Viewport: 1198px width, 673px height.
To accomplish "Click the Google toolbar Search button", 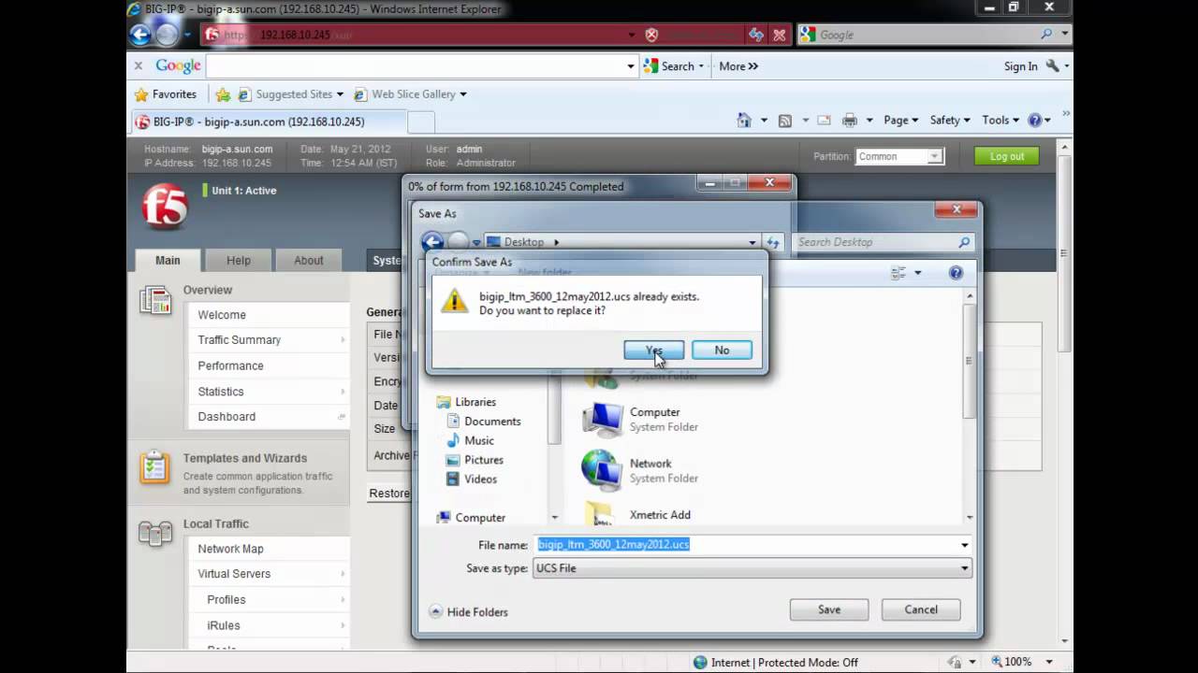I will 673,66.
